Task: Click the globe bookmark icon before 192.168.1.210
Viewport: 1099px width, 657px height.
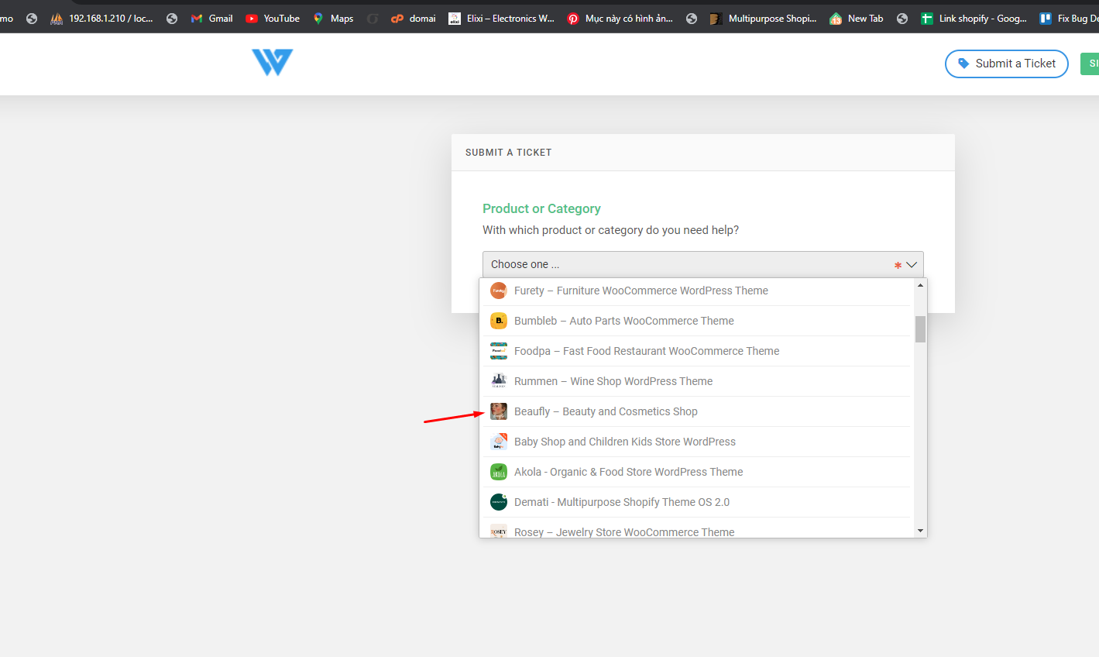Action: click(32, 19)
